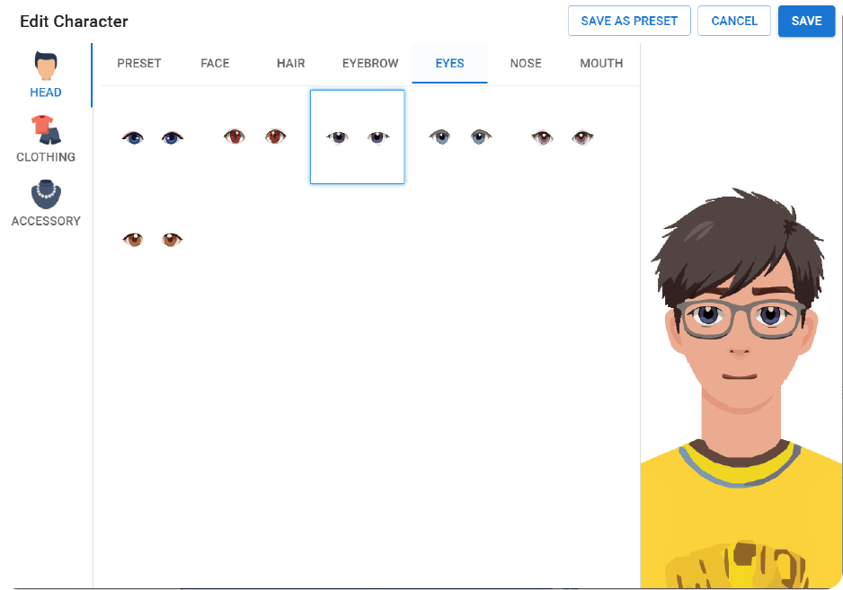The width and height of the screenshot is (843, 590).
Task: Save the character changes
Action: (x=806, y=21)
